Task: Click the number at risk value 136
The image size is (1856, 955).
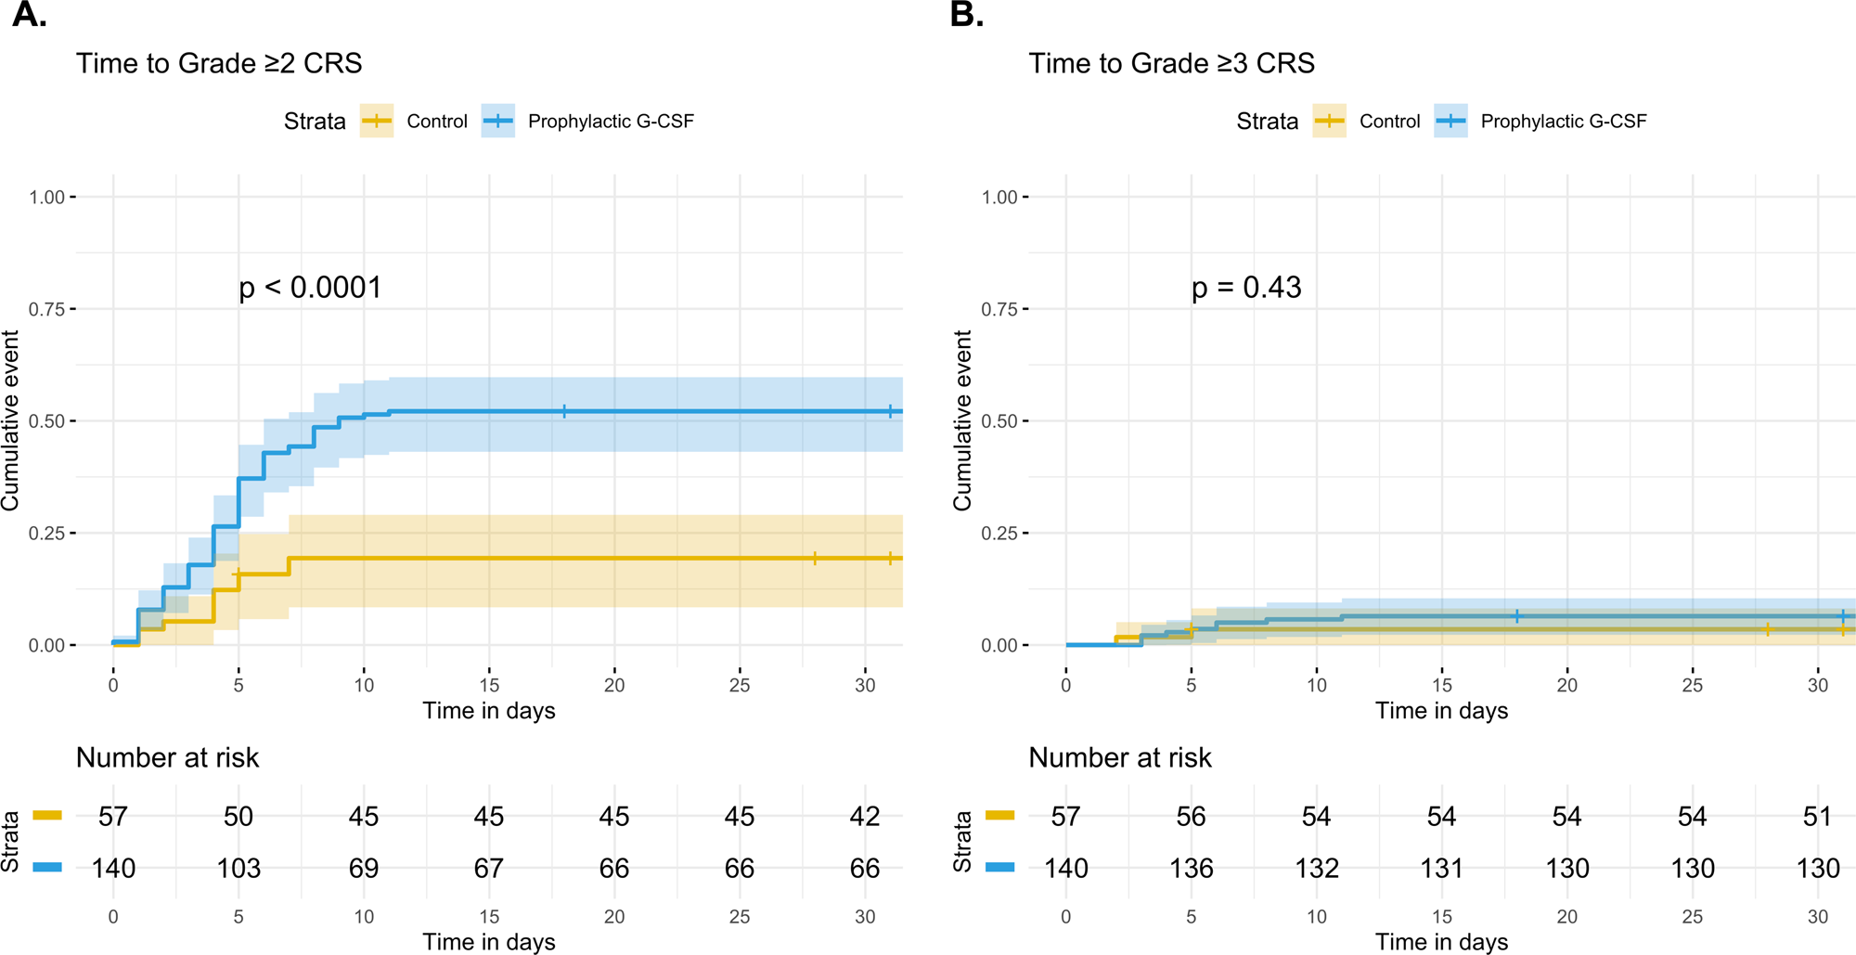Action: [x=1191, y=869]
